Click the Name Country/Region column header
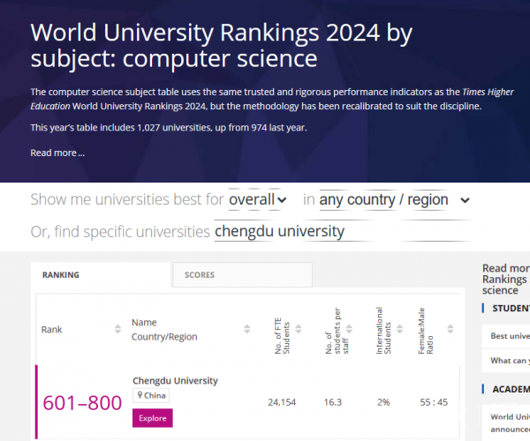530x441 pixels. (164, 329)
